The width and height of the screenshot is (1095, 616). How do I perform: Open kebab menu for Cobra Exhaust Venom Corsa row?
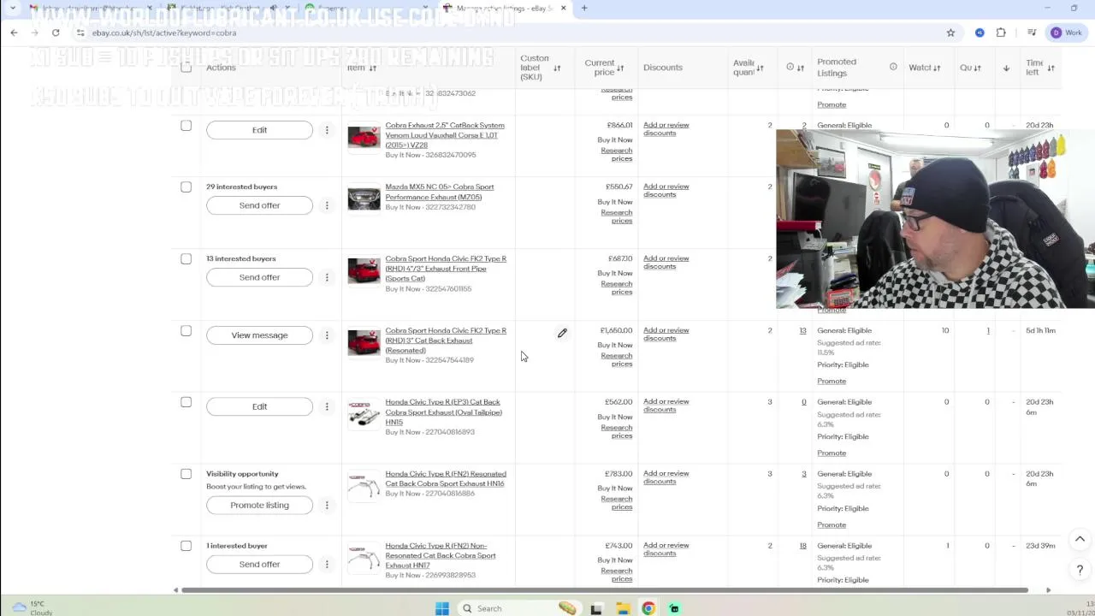coord(326,130)
